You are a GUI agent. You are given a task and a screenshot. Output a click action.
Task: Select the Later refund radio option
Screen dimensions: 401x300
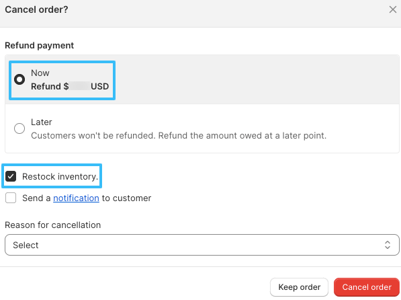point(19,128)
